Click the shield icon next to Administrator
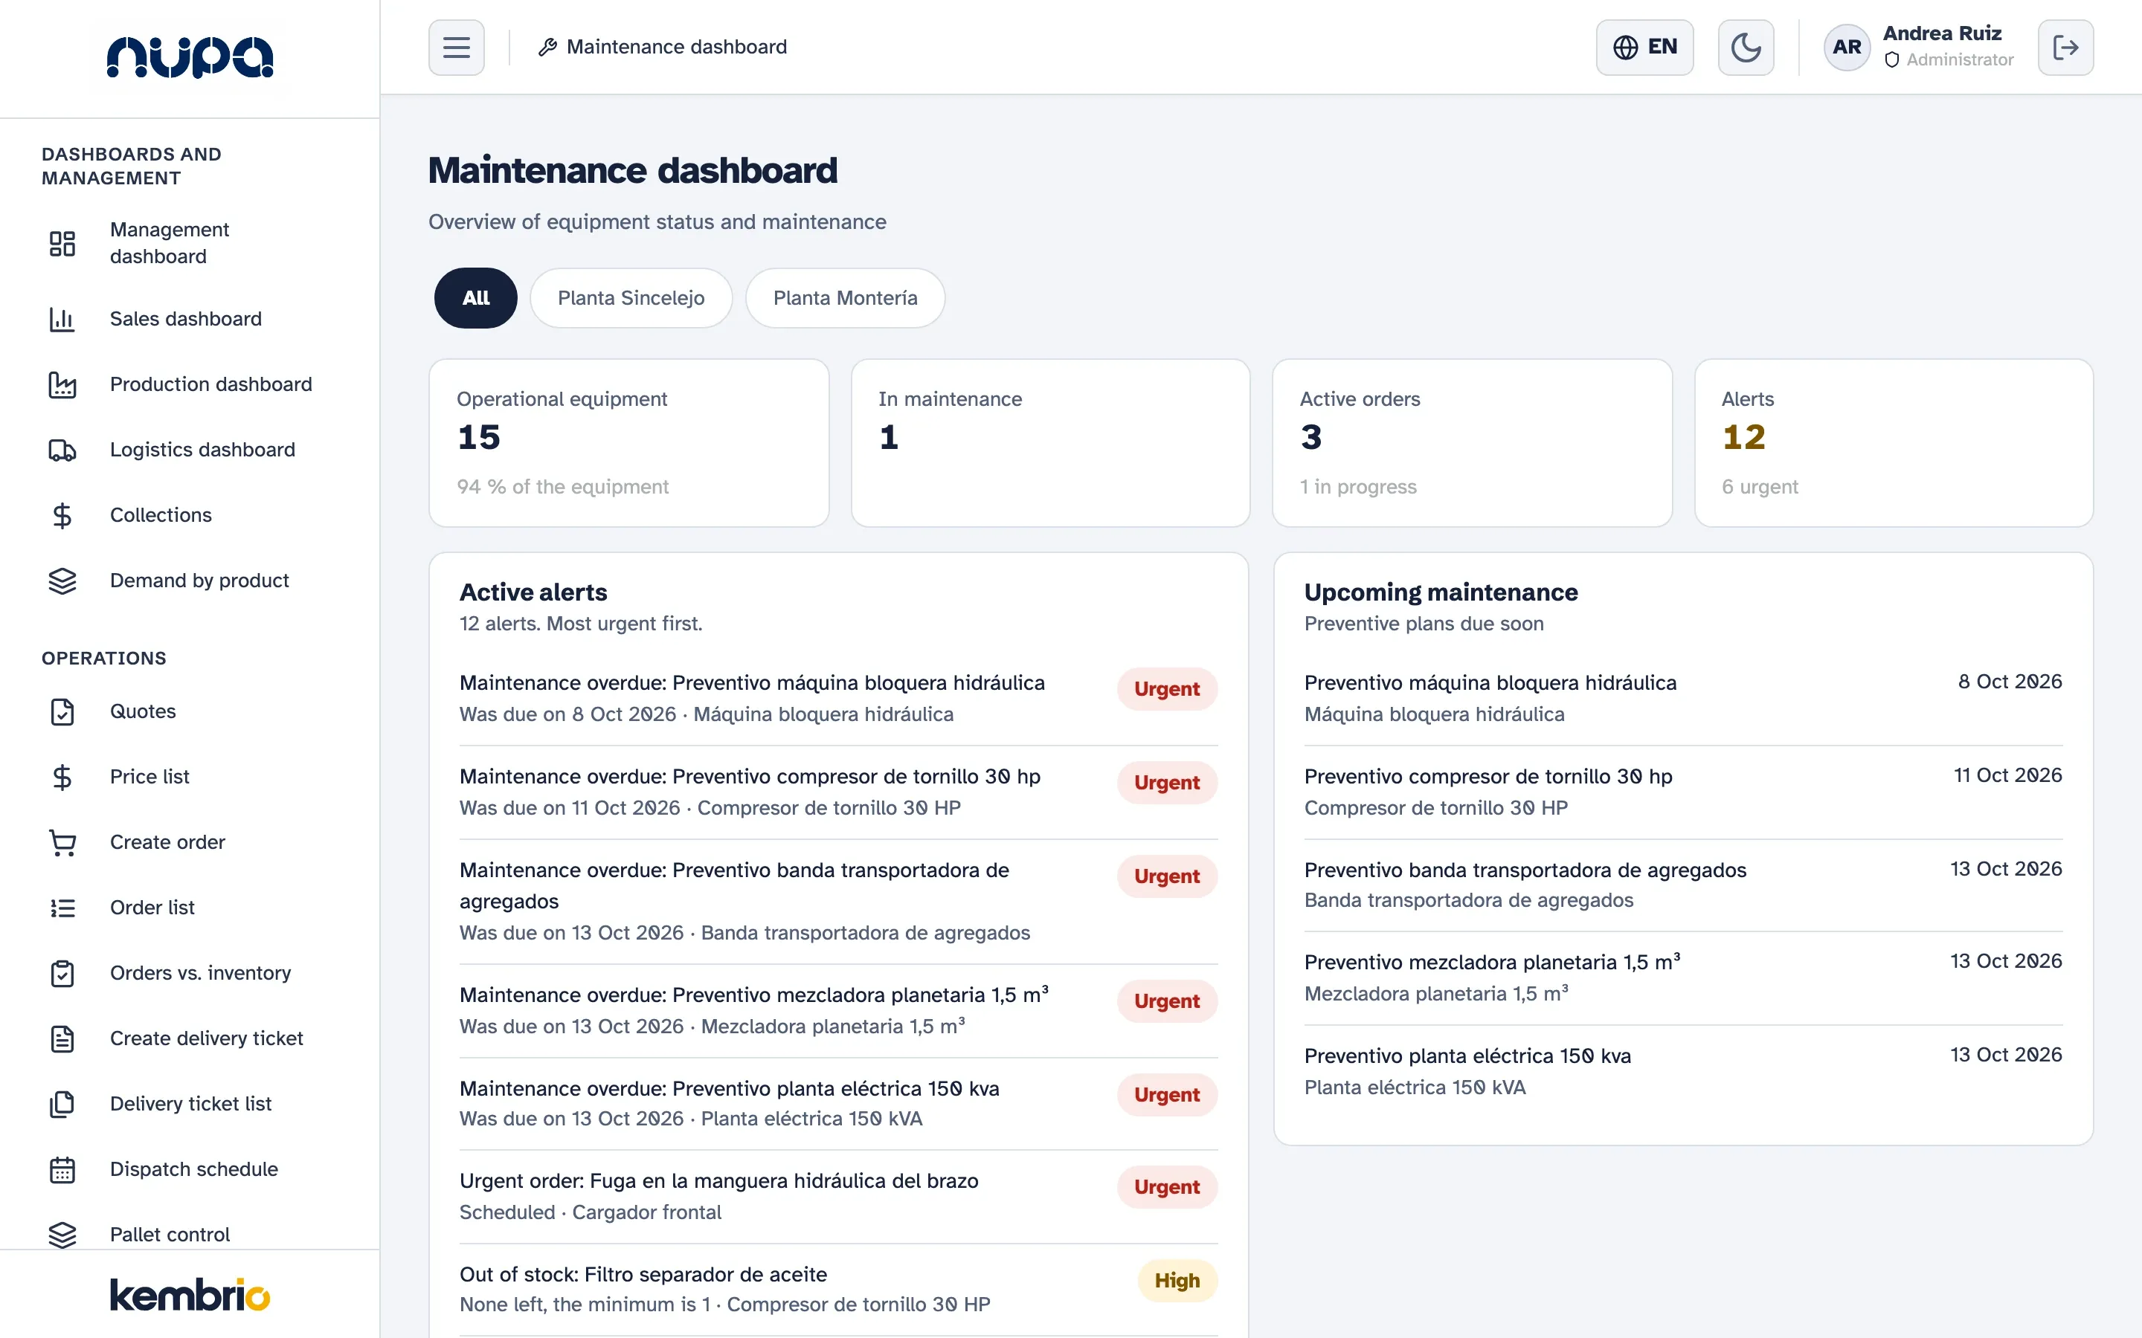Screen dimensions: 2142x1338 coord(1891,60)
